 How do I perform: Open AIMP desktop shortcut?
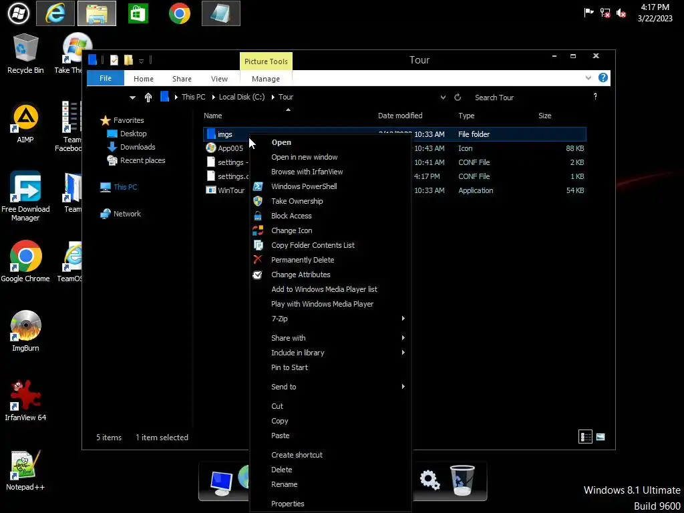click(25, 124)
